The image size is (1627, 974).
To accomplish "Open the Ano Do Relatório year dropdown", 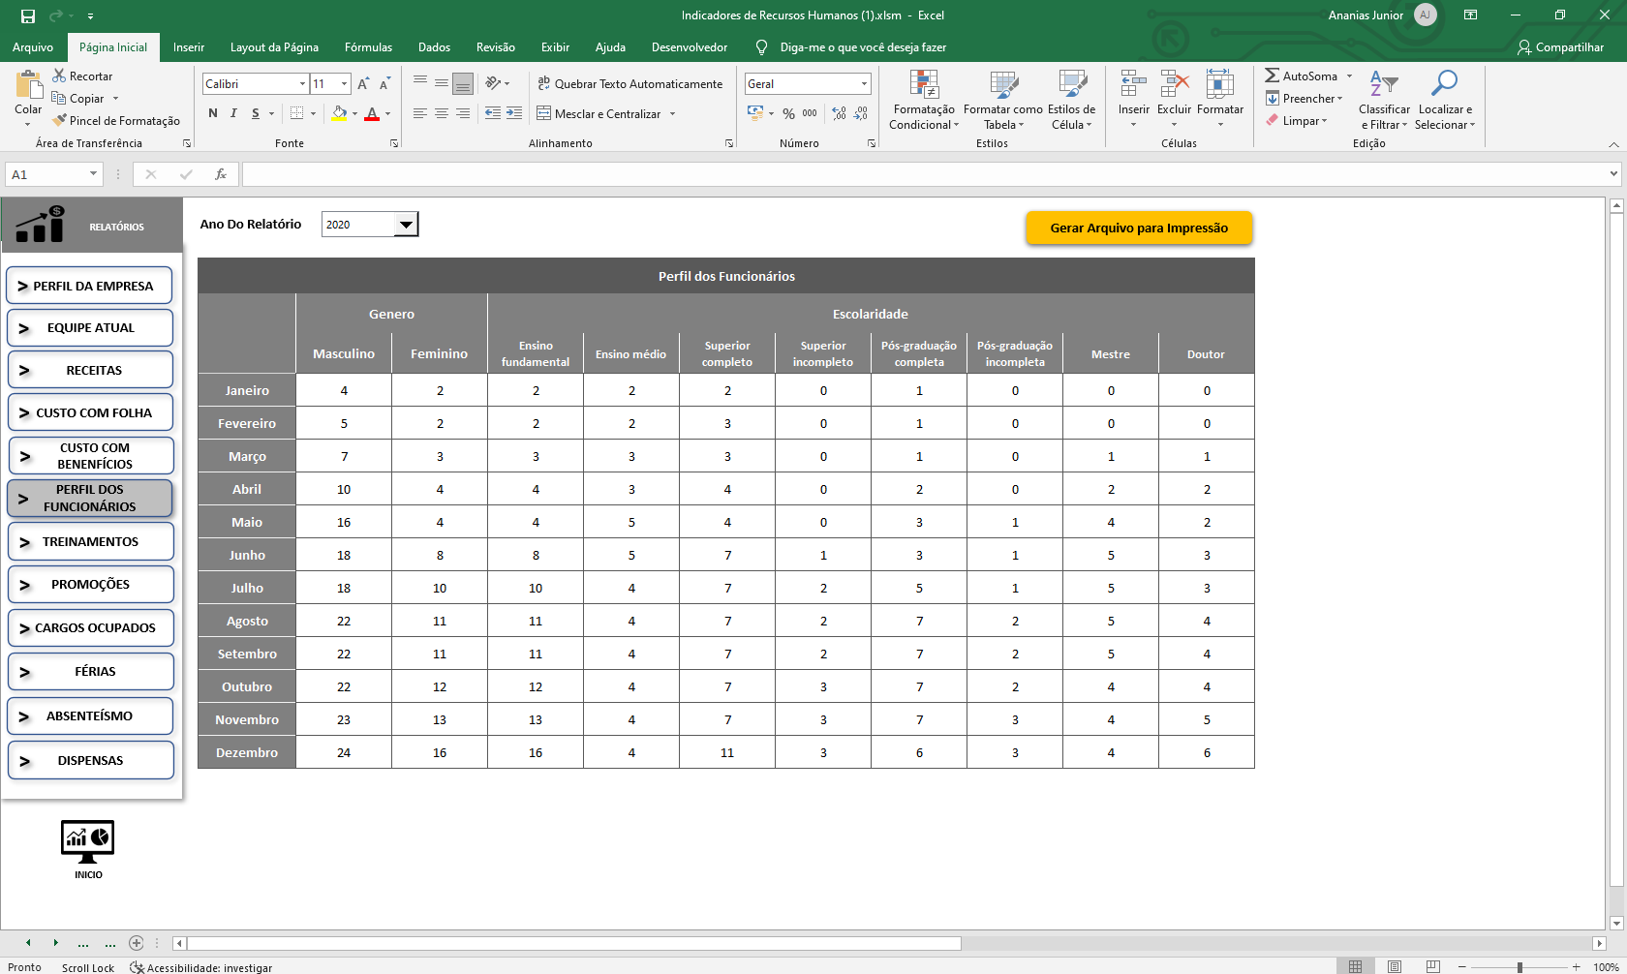I will [407, 225].
